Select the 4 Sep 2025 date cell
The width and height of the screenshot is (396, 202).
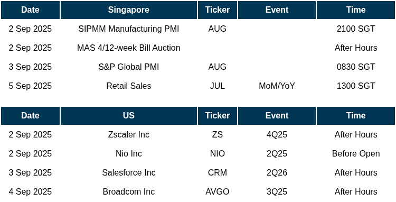[30, 191]
